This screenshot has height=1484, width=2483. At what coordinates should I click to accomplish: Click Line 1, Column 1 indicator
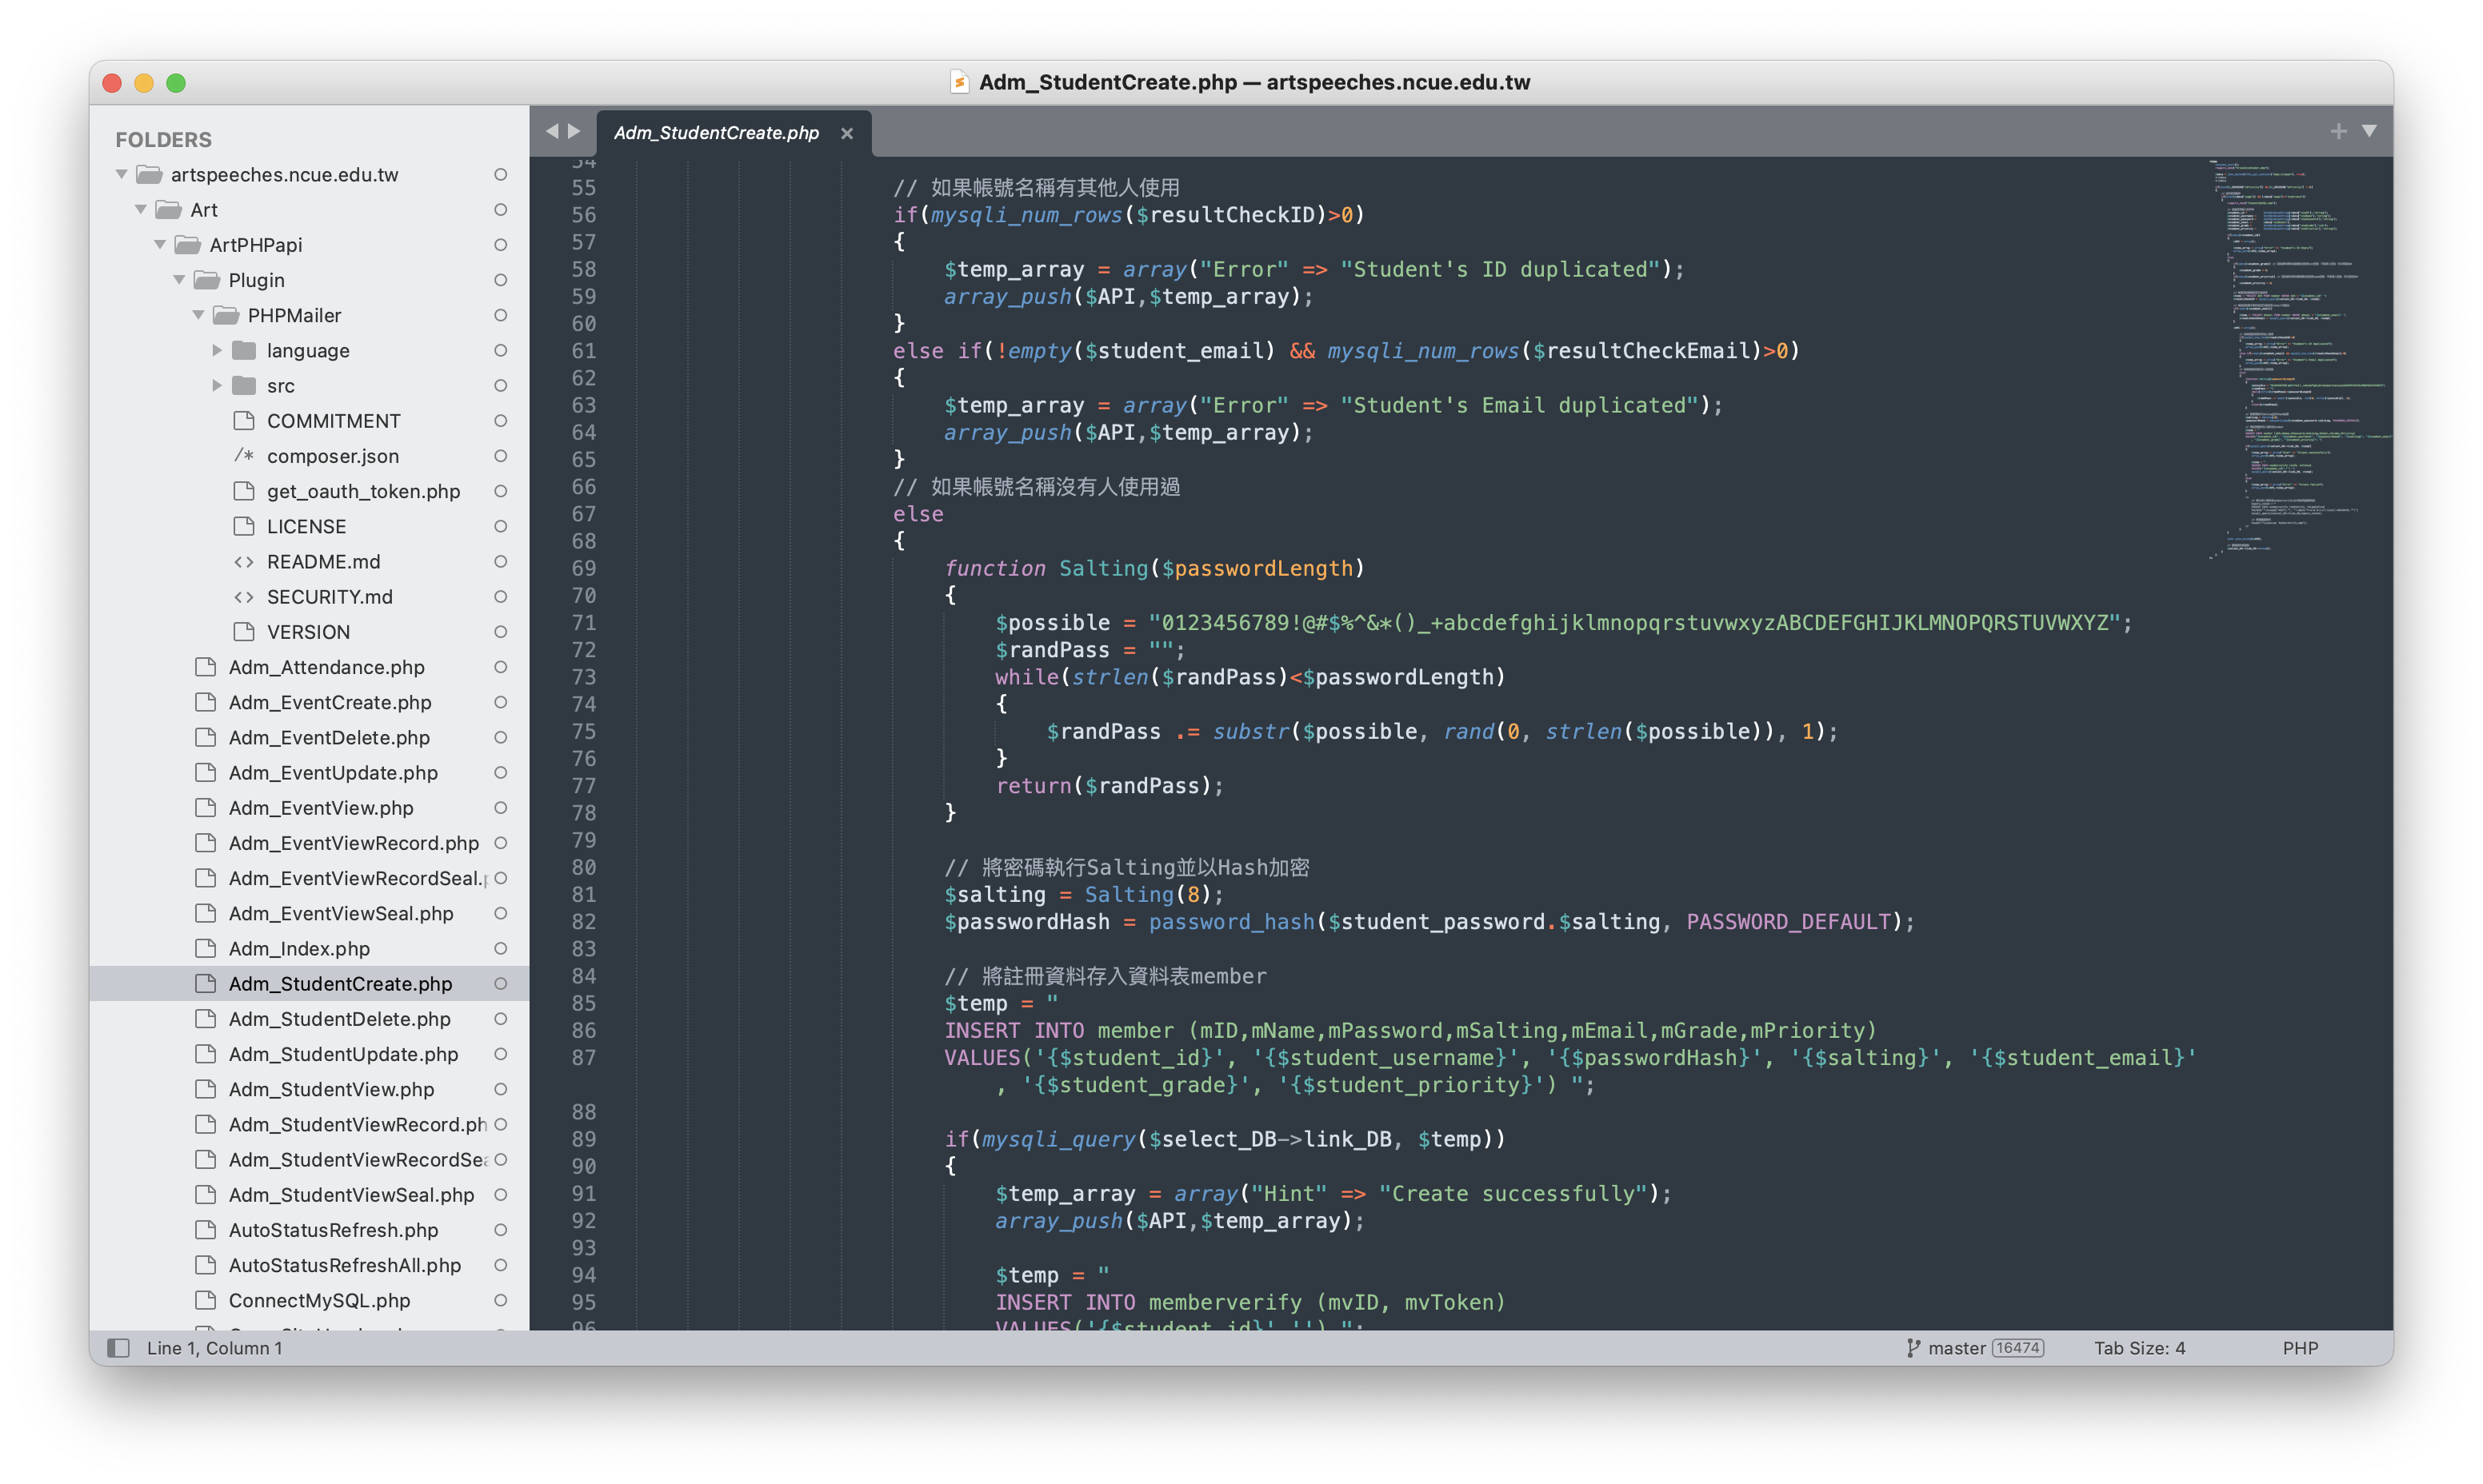pyautogui.click(x=214, y=1348)
